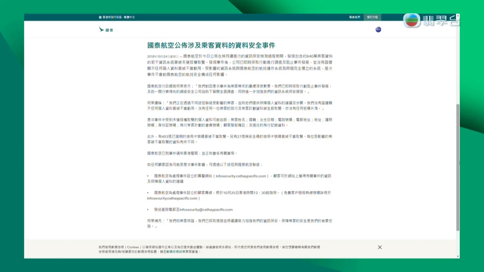Click the round oneworld alliance icon
This screenshot has height=272, width=484.
[378, 30]
